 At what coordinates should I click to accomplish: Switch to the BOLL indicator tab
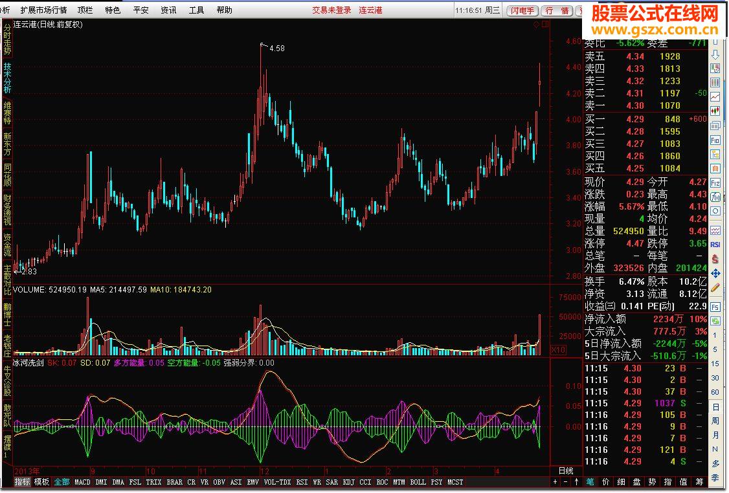[x=418, y=482]
